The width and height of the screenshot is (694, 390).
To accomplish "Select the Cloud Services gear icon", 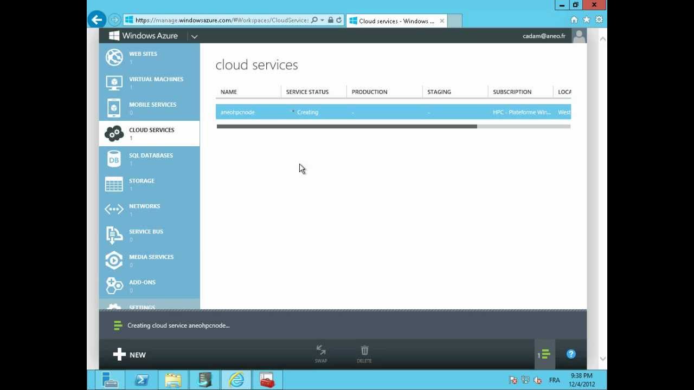I will [114, 133].
